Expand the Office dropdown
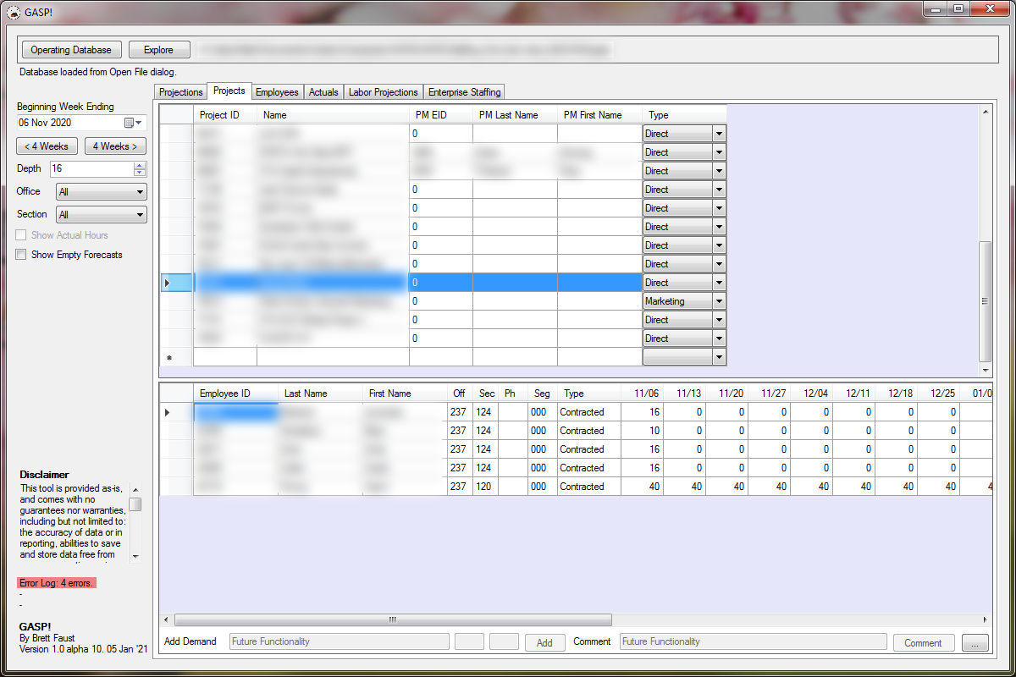The image size is (1016, 677). tap(140, 192)
